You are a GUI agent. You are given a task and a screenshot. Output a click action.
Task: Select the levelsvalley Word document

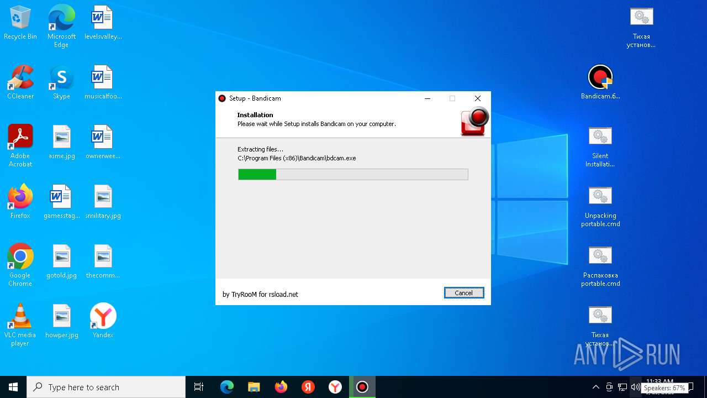103,23
